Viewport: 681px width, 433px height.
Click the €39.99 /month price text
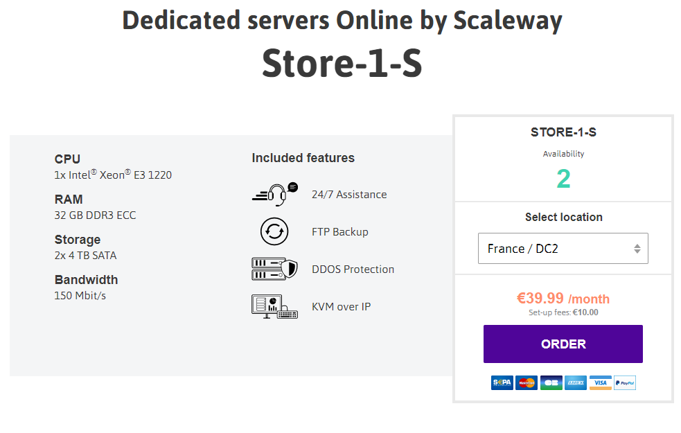[563, 299]
